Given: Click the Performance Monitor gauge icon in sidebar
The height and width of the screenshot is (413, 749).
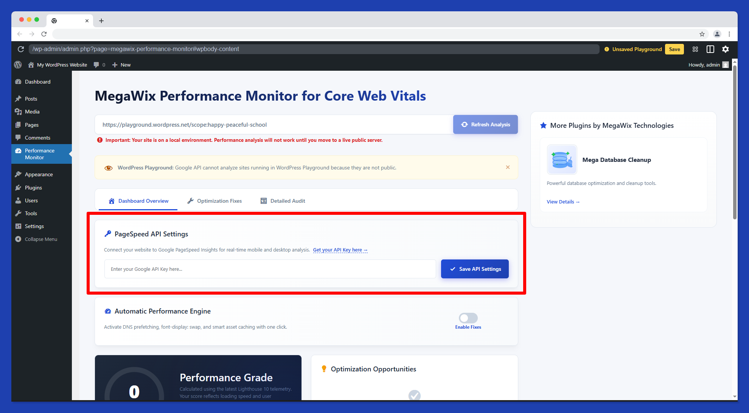Looking at the screenshot, I should click(x=18, y=151).
